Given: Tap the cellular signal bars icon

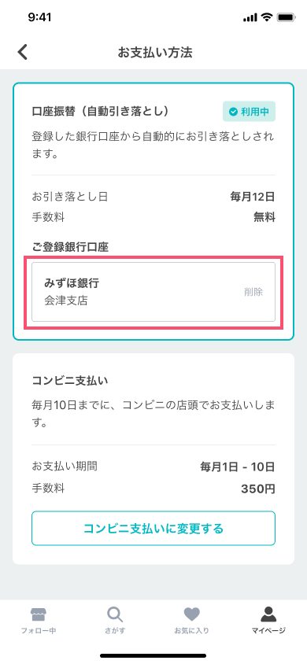Looking at the screenshot, I should [x=250, y=18].
